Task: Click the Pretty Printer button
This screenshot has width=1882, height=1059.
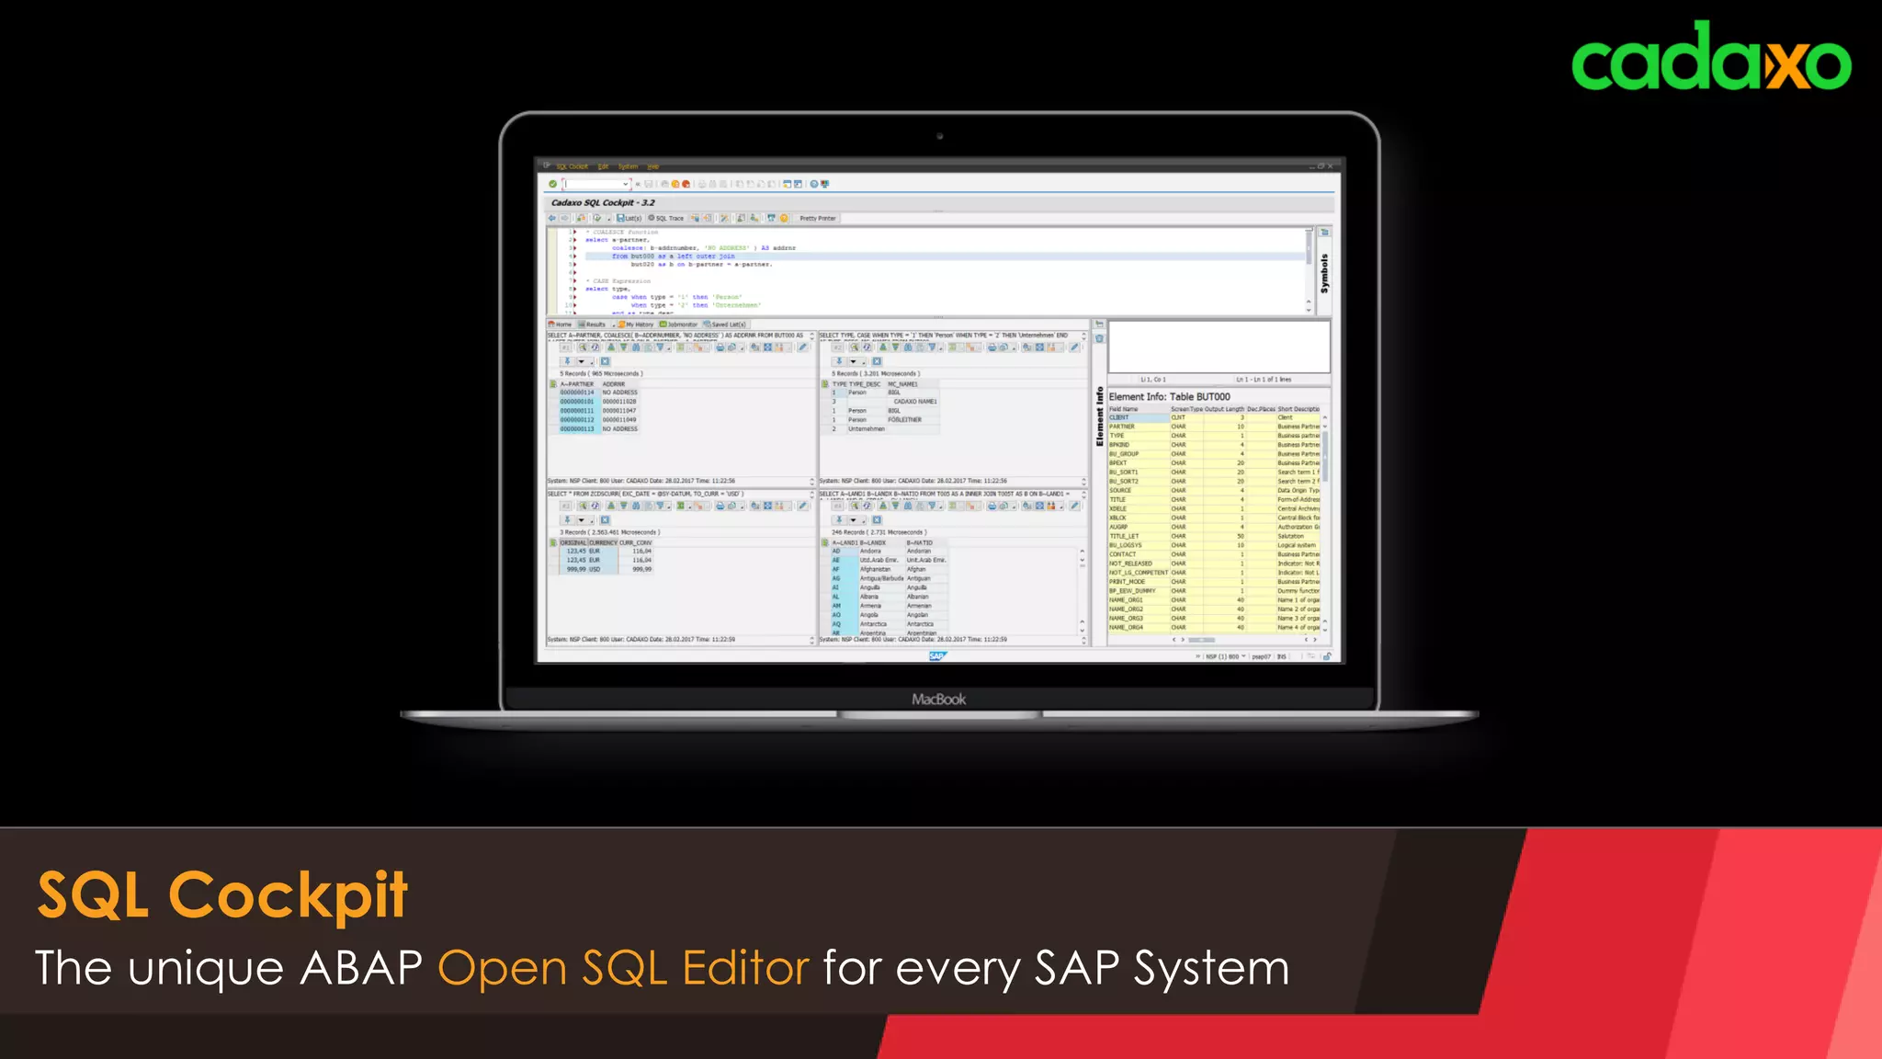Action: (x=817, y=219)
